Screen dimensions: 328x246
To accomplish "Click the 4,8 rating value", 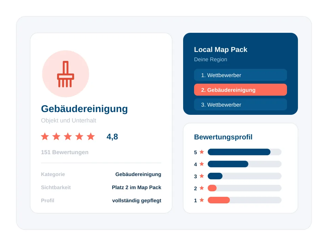I will click(112, 137).
